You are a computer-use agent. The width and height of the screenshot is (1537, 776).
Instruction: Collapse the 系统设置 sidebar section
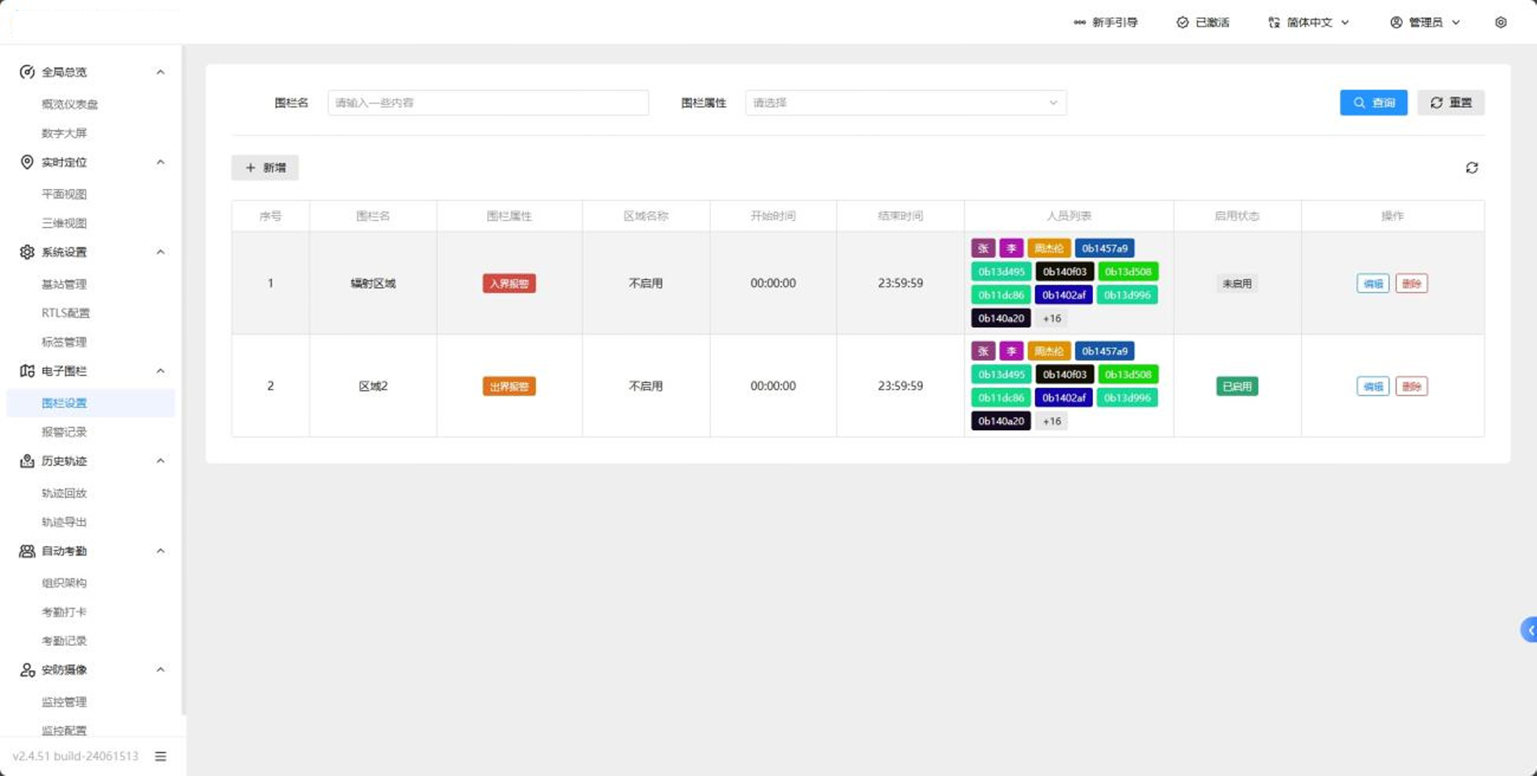click(x=160, y=252)
